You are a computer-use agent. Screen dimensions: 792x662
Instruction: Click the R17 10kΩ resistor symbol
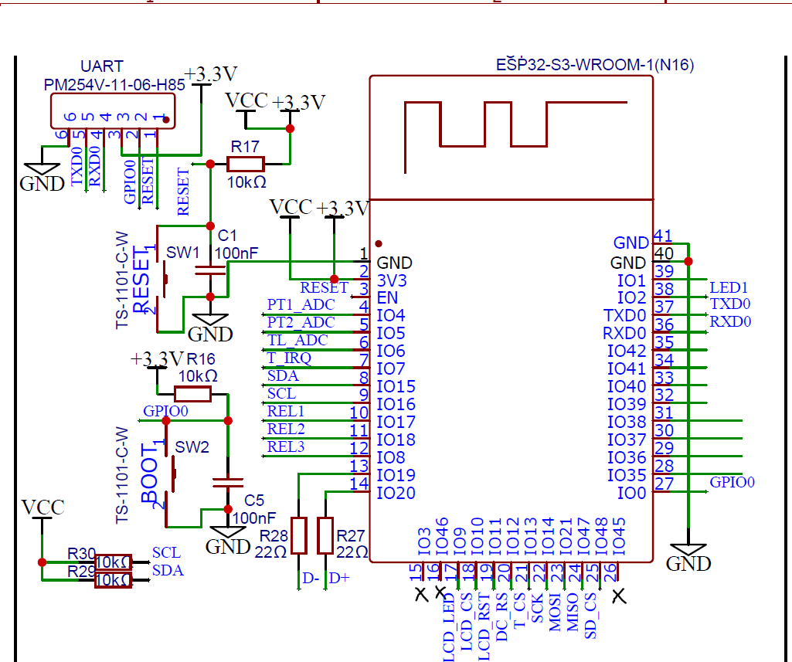click(x=246, y=163)
